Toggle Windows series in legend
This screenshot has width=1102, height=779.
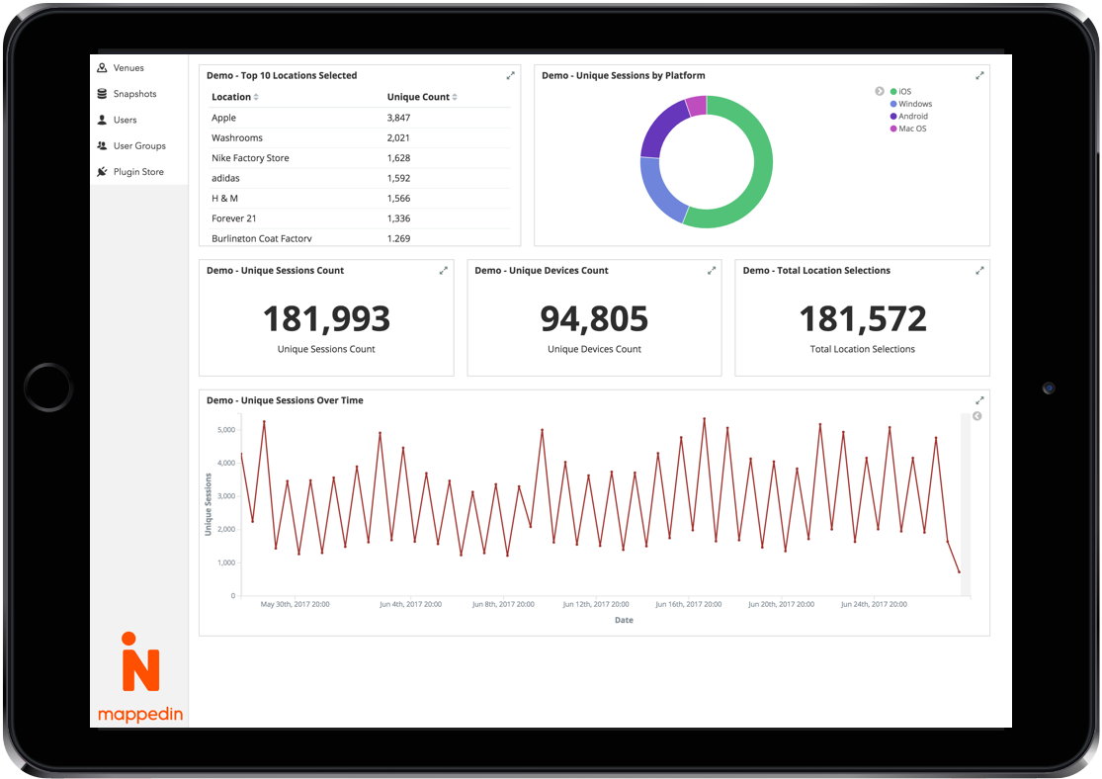911,104
